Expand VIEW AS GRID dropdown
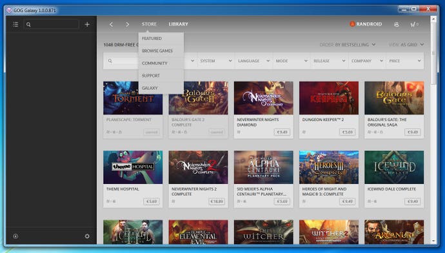Screen dimensions: 445x253 tap(406, 45)
